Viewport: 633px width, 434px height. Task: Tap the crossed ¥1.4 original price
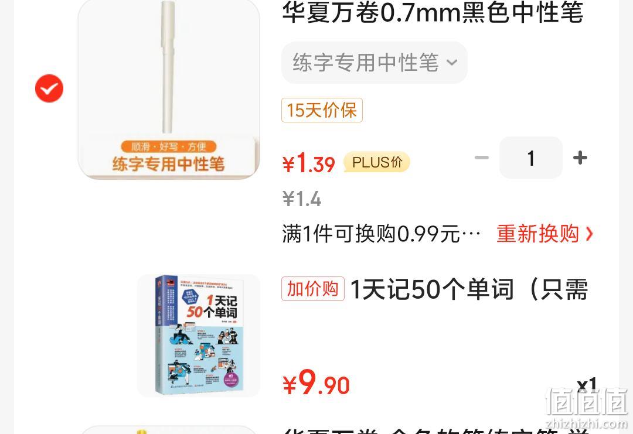[302, 199]
